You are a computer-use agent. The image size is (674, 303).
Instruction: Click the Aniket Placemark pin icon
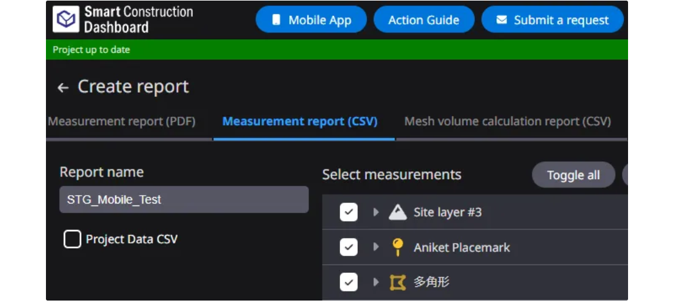pyautogui.click(x=398, y=247)
